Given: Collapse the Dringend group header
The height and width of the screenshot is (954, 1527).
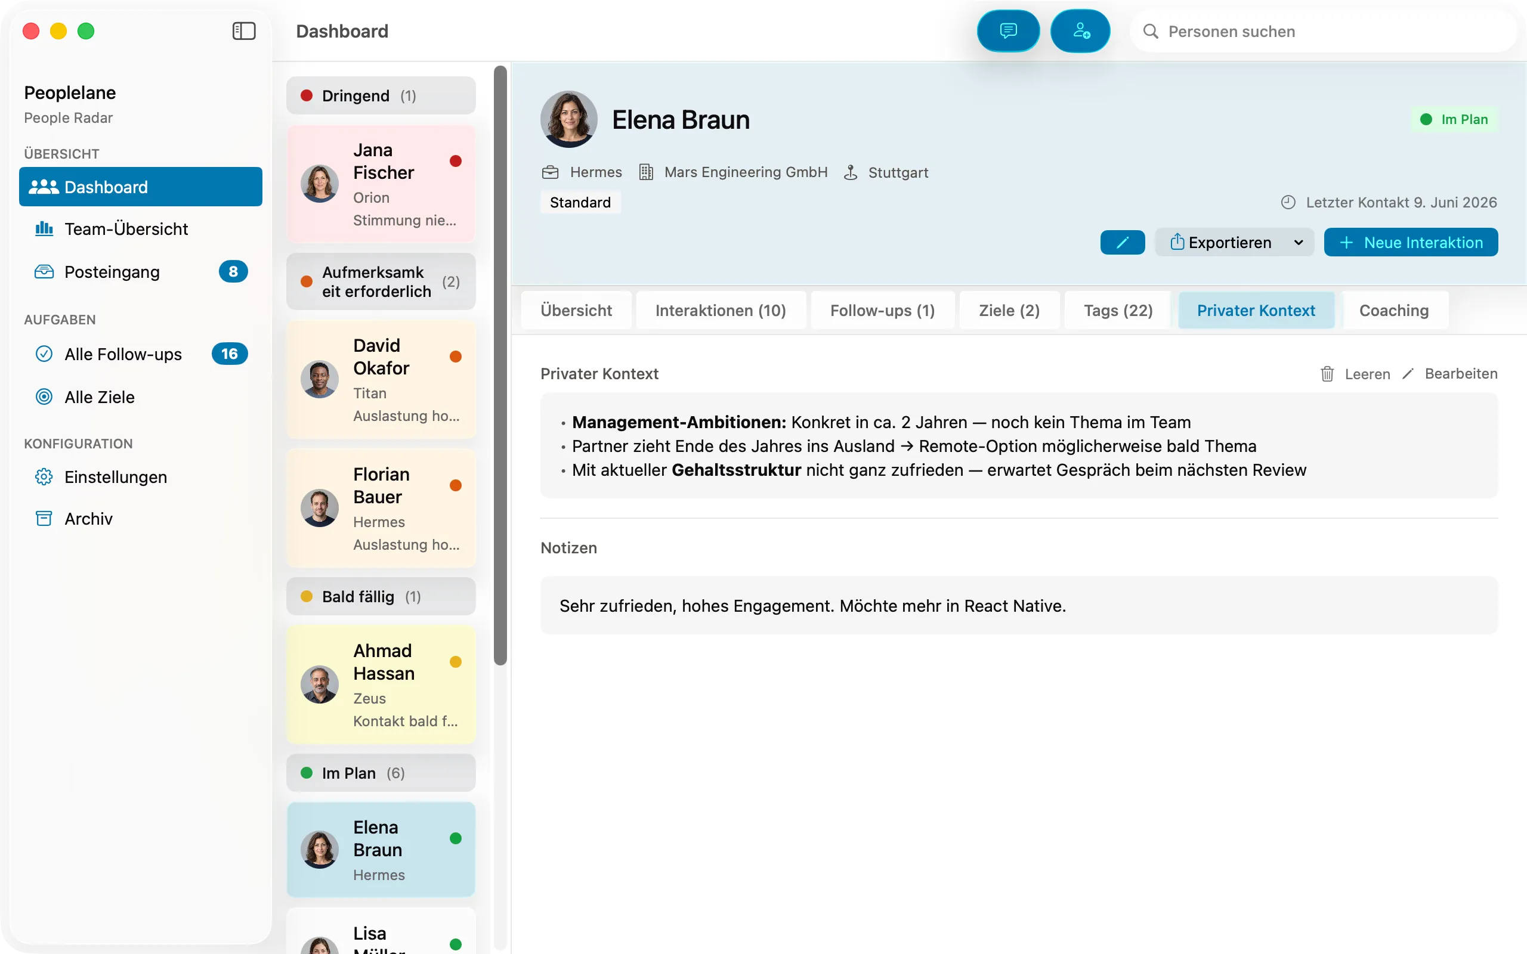Looking at the screenshot, I should pos(381,95).
